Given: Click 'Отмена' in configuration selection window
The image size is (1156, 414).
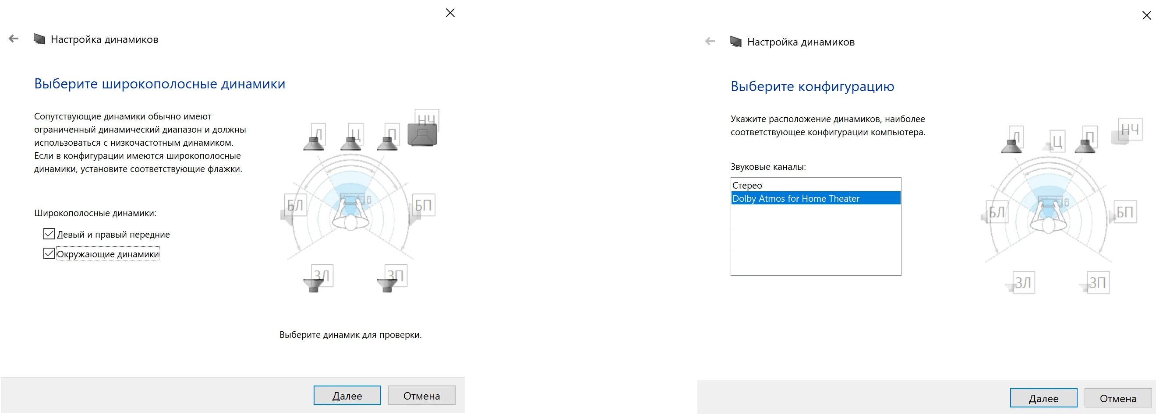Looking at the screenshot, I should 1118,398.
